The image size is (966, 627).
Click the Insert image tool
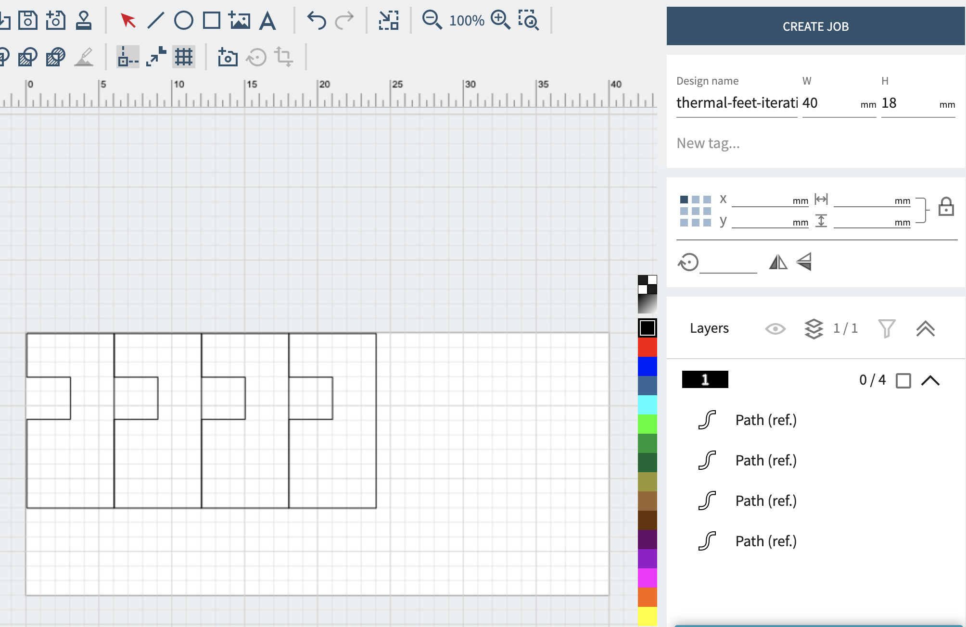pyautogui.click(x=239, y=21)
